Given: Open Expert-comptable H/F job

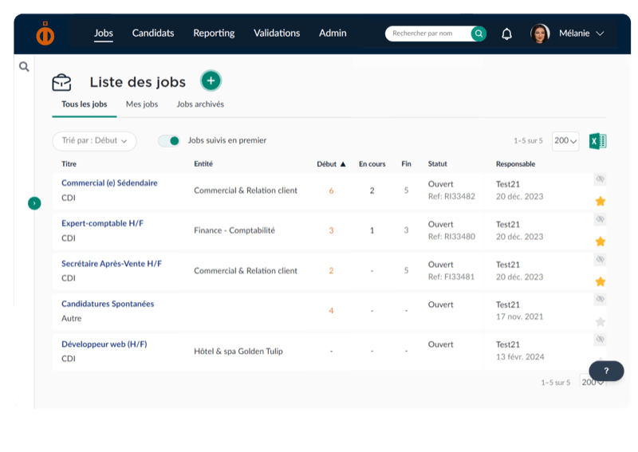Looking at the screenshot, I should pyautogui.click(x=103, y=223).
